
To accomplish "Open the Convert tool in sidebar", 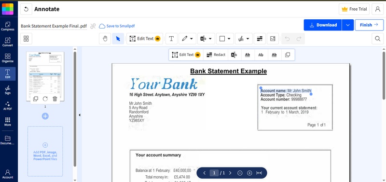I will [x=8, y=42].
